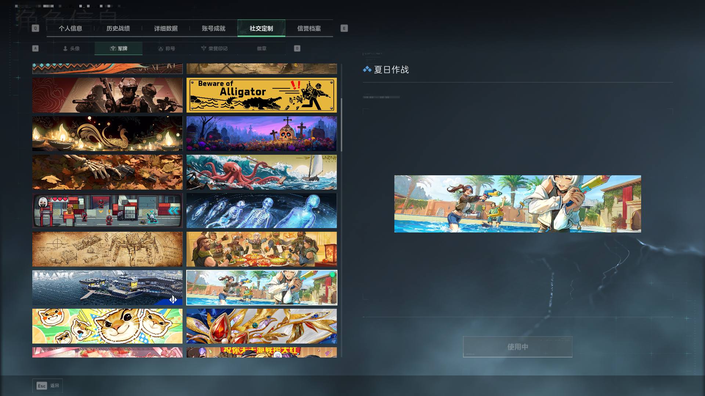The width and height of the screenshot is (705, 396).
Task: Select the water gun pool dog tag
Action: coord(261,287)
